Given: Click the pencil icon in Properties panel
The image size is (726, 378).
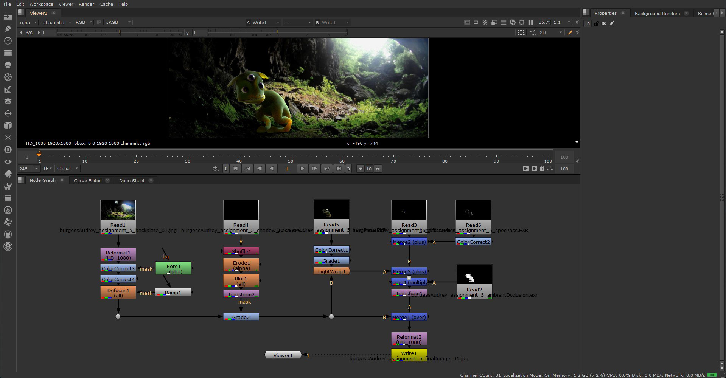Looking at the screenshot, I should (612, 23).
